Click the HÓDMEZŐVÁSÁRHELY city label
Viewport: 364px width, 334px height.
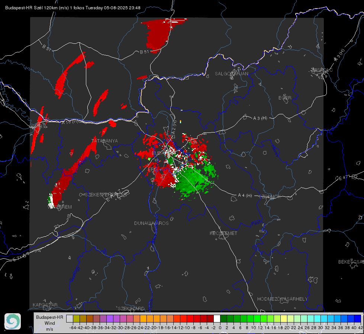pyautogui.click(x=282, y=299)
